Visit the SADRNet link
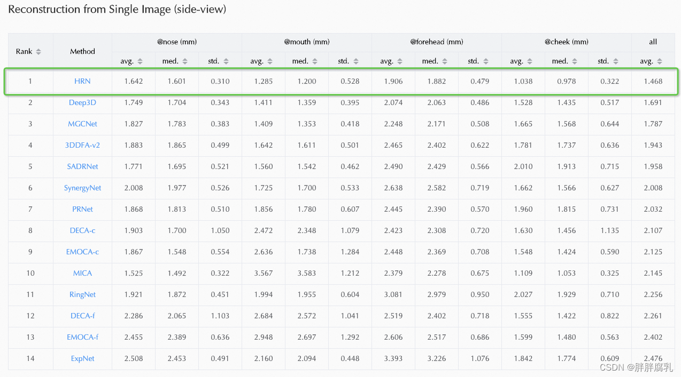This screenshot has height=377, width=681. tap(82, 166)
